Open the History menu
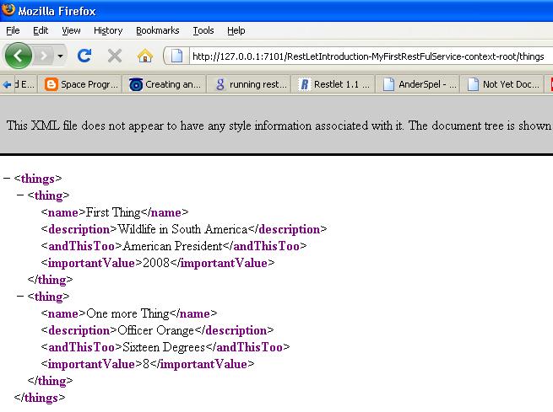Screen dimensions: 553x412 coord(108,30)
